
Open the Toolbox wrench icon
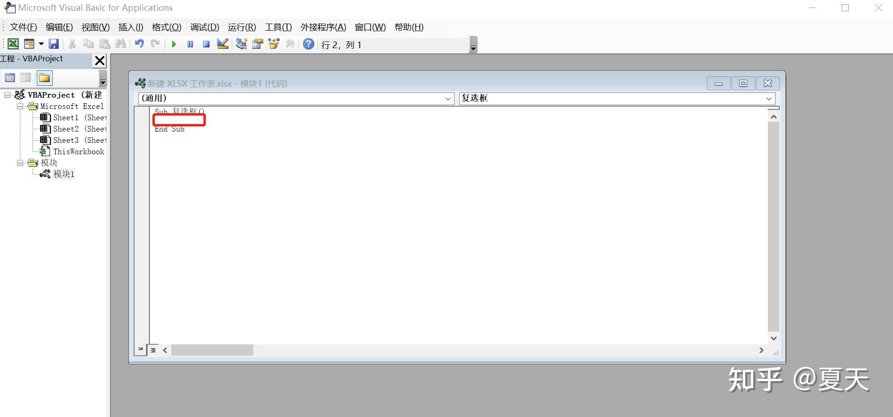coord(290,44)
